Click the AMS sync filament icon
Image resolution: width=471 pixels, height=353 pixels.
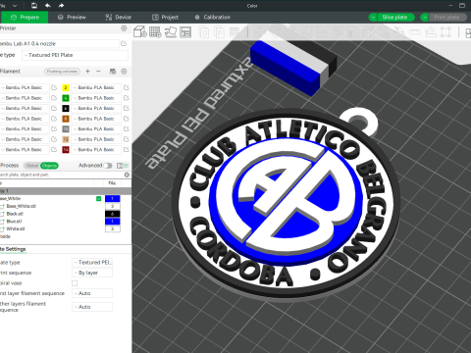[x=113, y=72]
